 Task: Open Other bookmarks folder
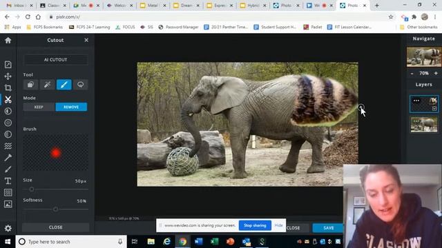tap(419, 27)
